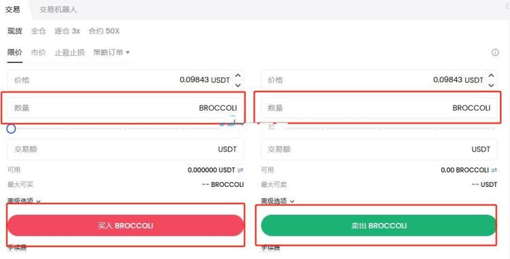Screen dimensions: 510x259
Task: Click swap icon next to available USDT
Action: coord(240,170)
